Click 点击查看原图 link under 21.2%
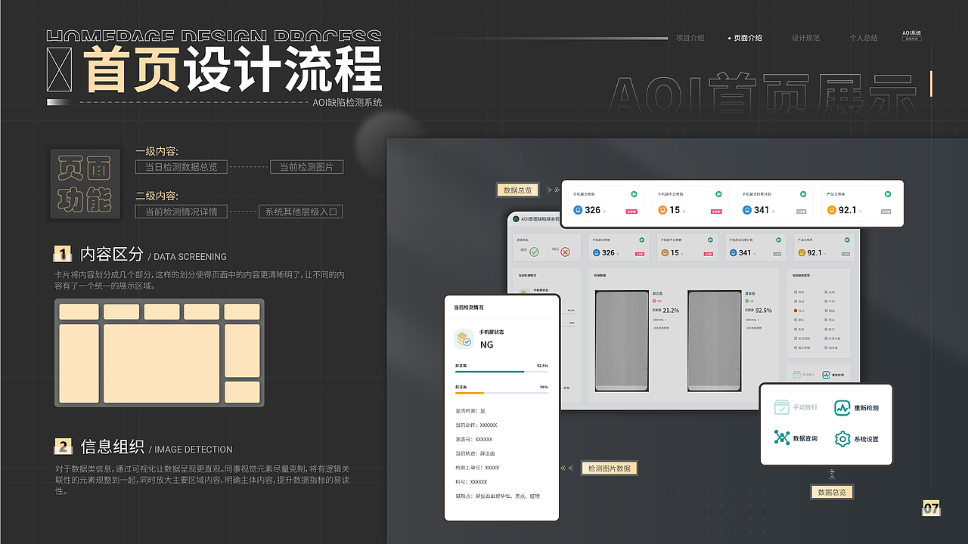 coord(661,328)
